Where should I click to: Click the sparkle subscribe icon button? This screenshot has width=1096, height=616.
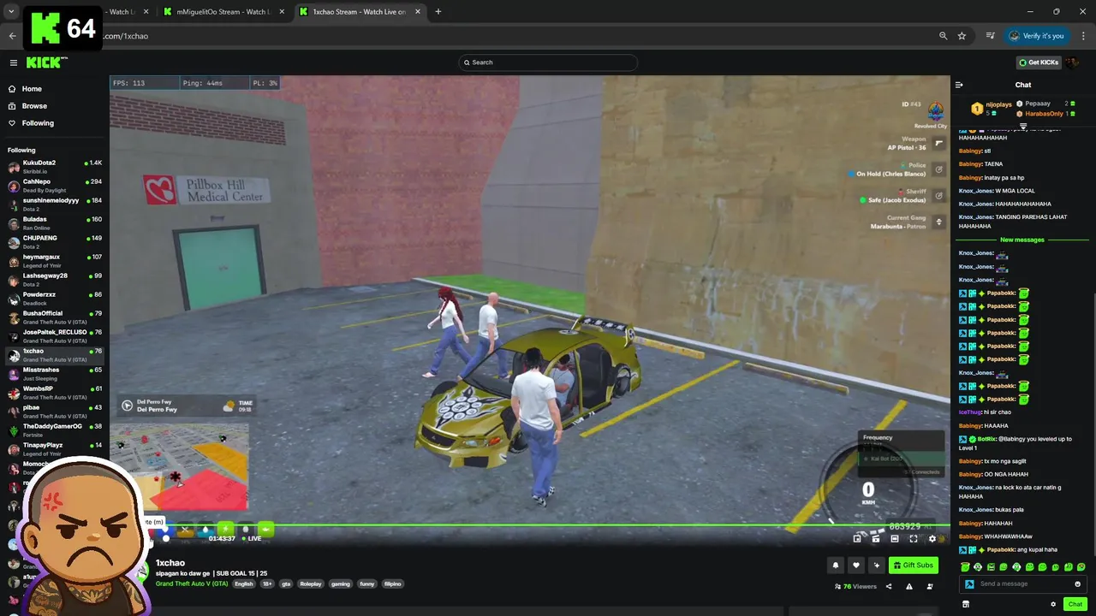876,565
